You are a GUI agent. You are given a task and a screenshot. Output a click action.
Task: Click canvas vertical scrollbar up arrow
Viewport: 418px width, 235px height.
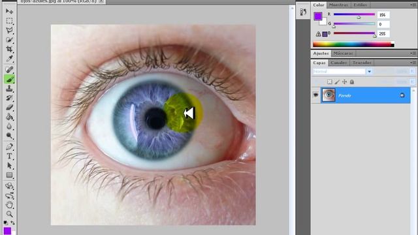click(x=292, y=8)
